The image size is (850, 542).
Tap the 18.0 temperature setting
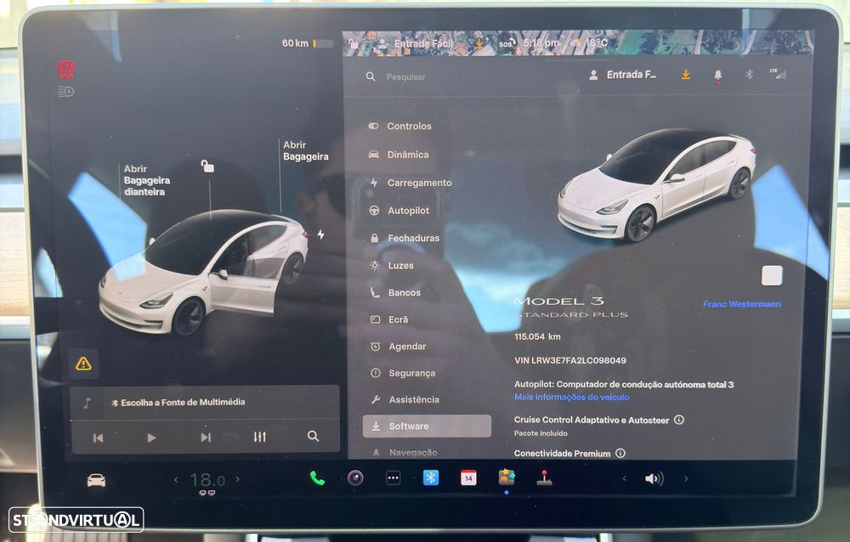point(207,480)
